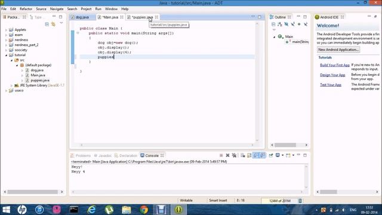Expand the nerdness_part_2 project
Viewport: 382px width, 215px height.
(6, 45)
